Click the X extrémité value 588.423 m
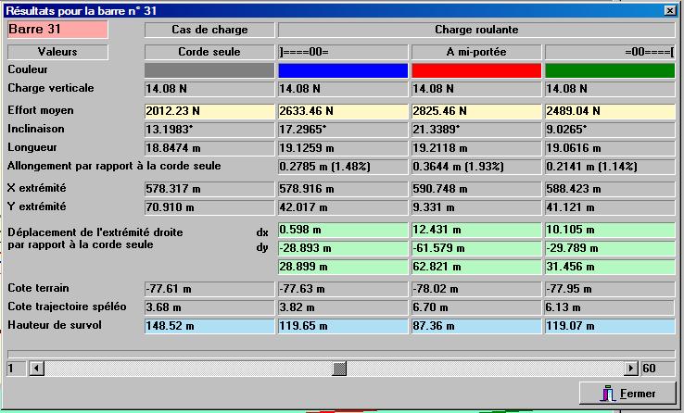Screen dimensions: 684x413 [x=610, y=189]
